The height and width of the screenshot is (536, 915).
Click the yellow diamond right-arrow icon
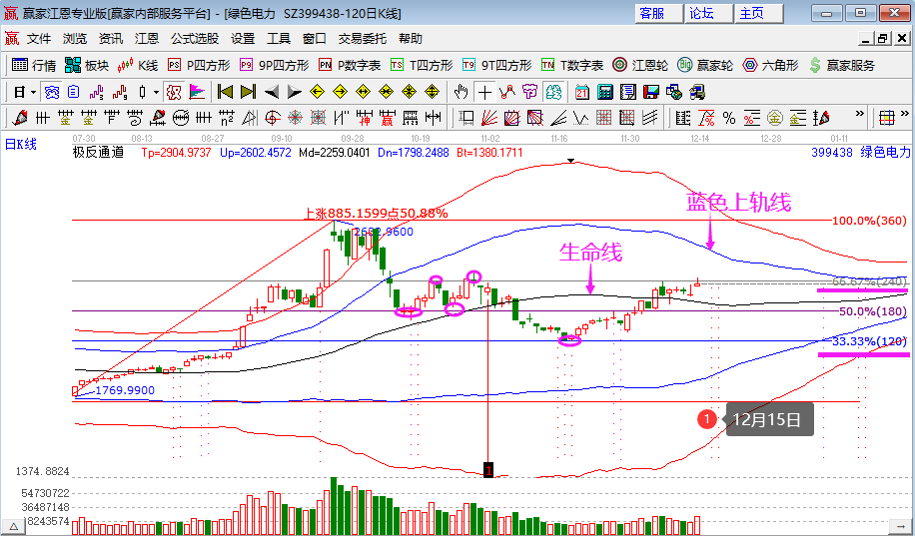click(341, 92)
